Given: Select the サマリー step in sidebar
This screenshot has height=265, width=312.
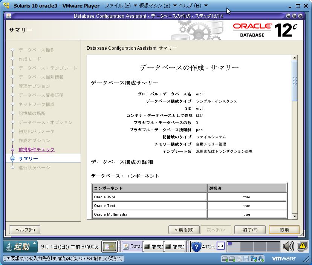Looking at the screenshot, I should pos(28,158).
